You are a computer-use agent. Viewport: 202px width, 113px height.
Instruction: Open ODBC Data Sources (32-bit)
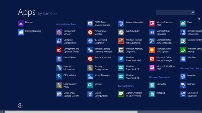point(68,94)
